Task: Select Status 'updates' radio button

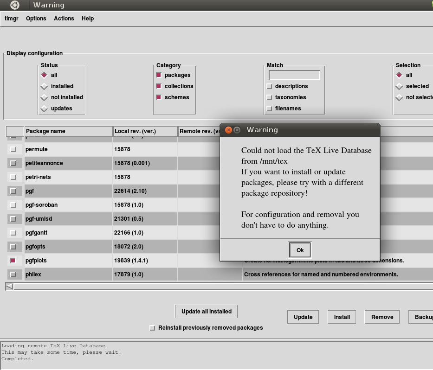Action: pos(44,108)
